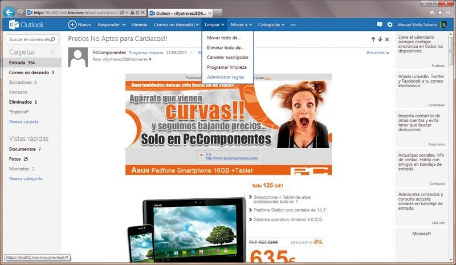Click the account profile picture
Viewport: 456px width, 265px height.
443,25
